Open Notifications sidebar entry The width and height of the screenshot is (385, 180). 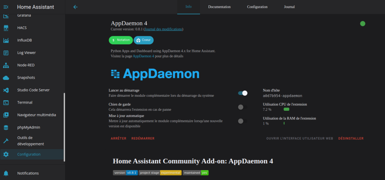coord(32,173)
